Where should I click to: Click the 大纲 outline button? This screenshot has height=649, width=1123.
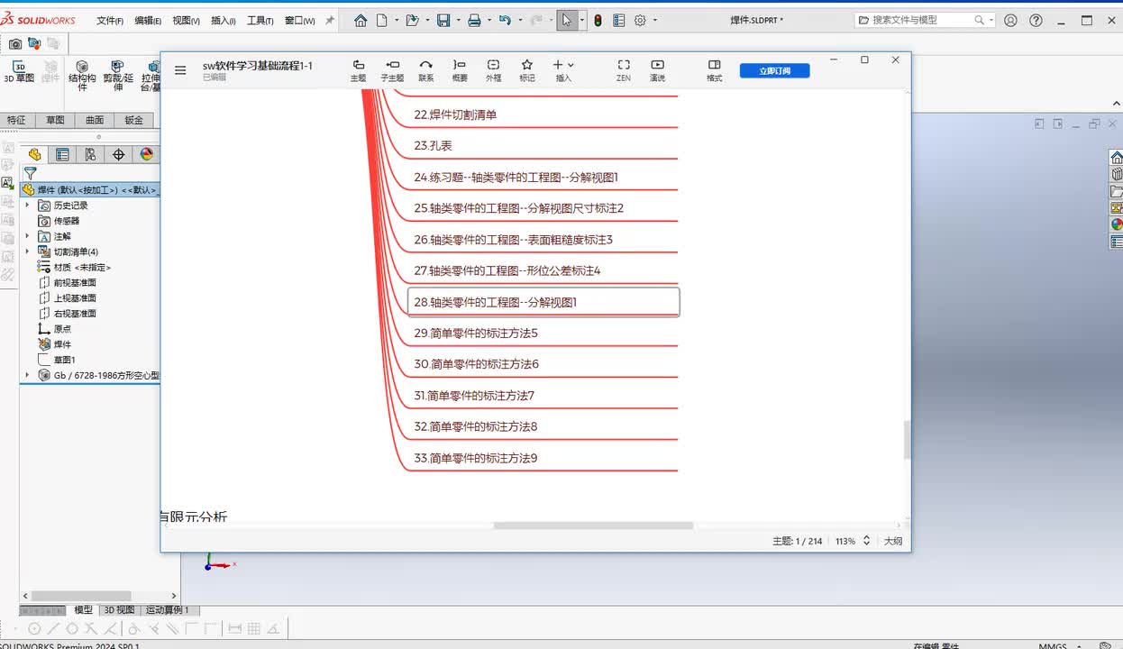tap(892, 541)
